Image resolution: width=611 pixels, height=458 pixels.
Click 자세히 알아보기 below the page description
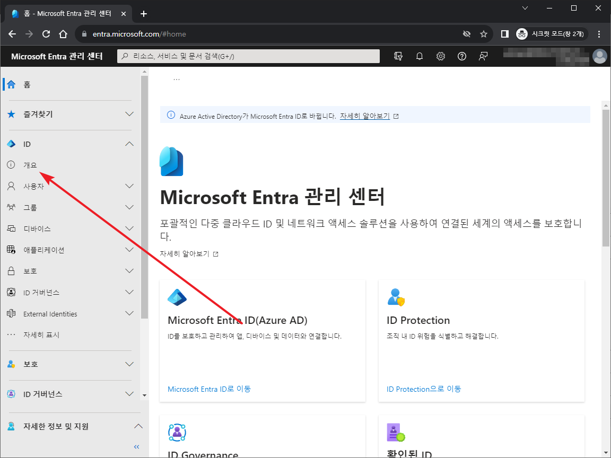click(185, 254)
